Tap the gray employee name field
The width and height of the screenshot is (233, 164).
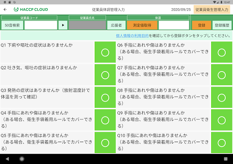pos(87,25)
